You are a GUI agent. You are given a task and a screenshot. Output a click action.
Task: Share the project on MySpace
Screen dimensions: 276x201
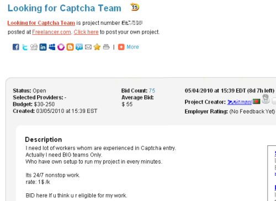52,47
